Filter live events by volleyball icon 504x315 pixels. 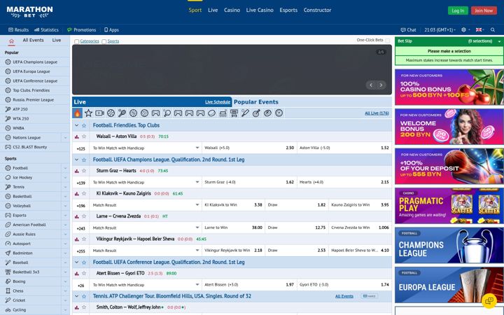tap(144, 113)
